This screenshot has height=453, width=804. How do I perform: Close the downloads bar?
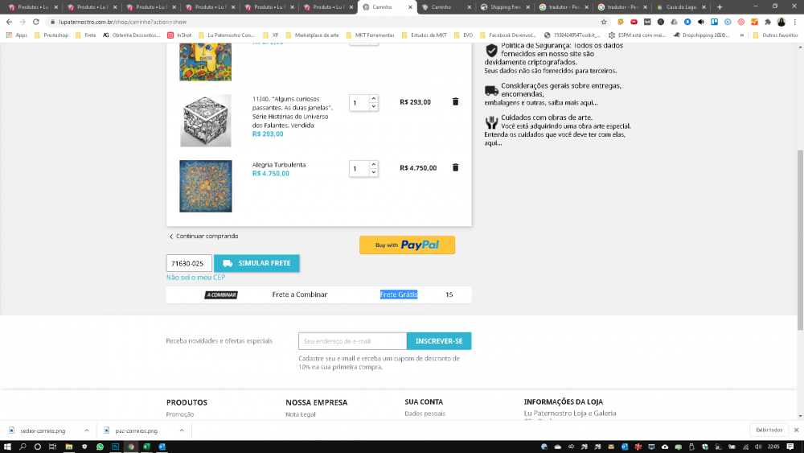(x=796, y=430)
